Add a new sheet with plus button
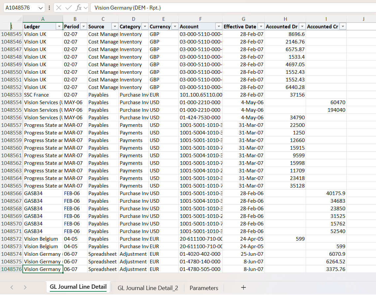The width and height of the screenshot is (376, 295). [x=243, y=287]
